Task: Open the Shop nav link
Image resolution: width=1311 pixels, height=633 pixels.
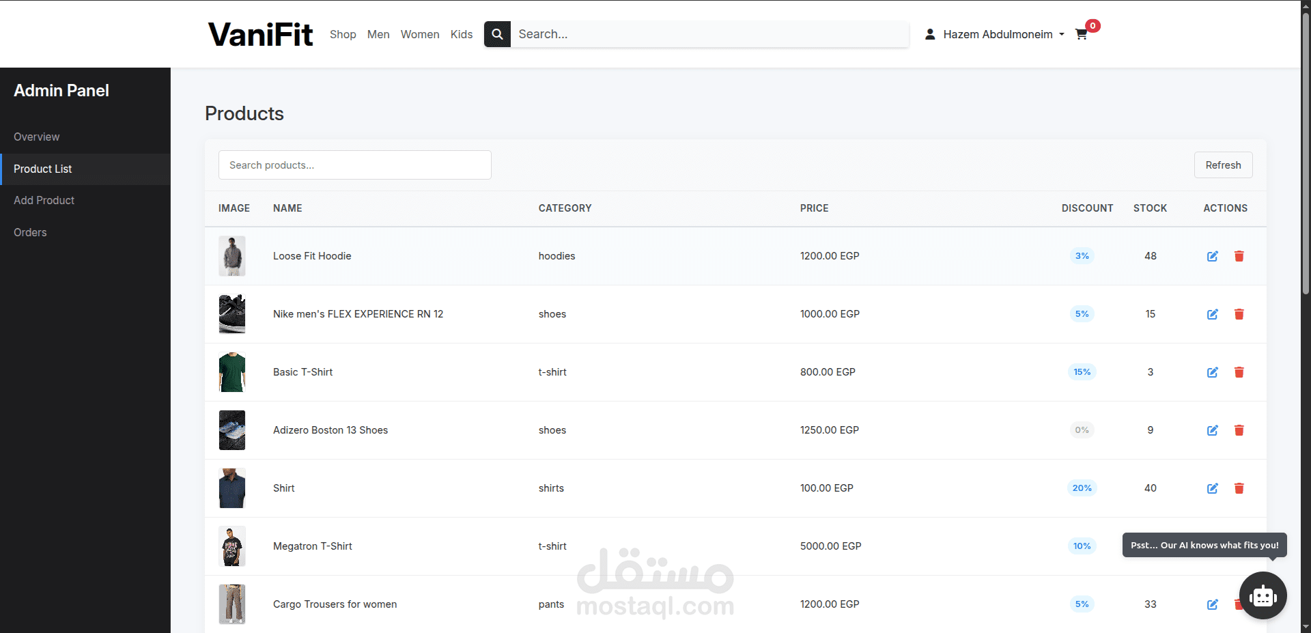Action: tap(343, 34)
